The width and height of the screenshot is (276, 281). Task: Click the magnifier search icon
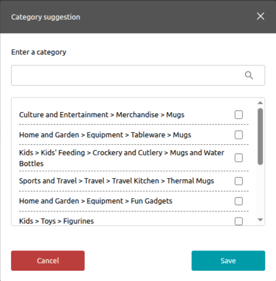click(249, 75)
